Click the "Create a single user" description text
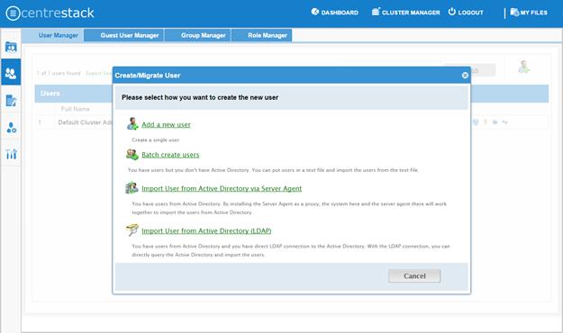Screen dimensions: 563x333 click(156, 139)
